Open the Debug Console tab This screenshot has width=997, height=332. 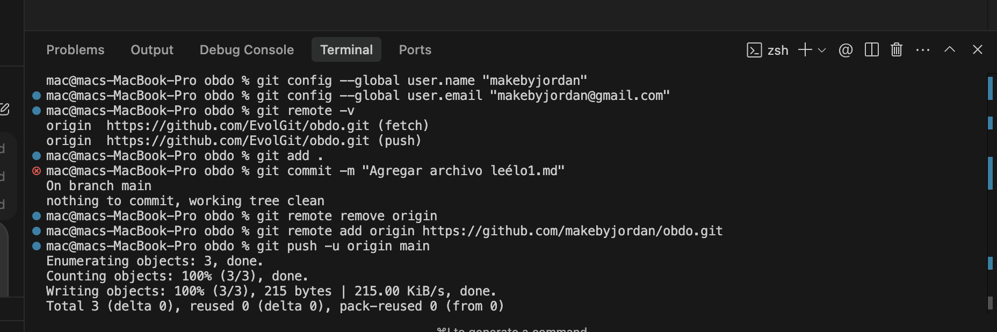click(x=247, y=50)
